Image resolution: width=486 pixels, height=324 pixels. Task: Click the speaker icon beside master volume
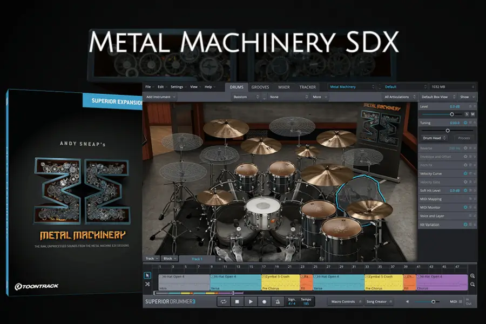point(407,301)
